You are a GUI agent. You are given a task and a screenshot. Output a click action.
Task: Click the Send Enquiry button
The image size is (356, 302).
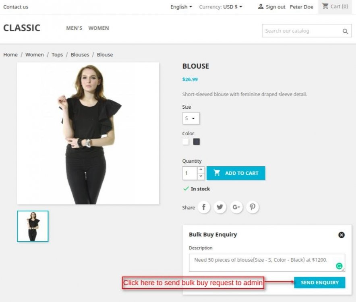pyautogui.click(x=319, y=283)
